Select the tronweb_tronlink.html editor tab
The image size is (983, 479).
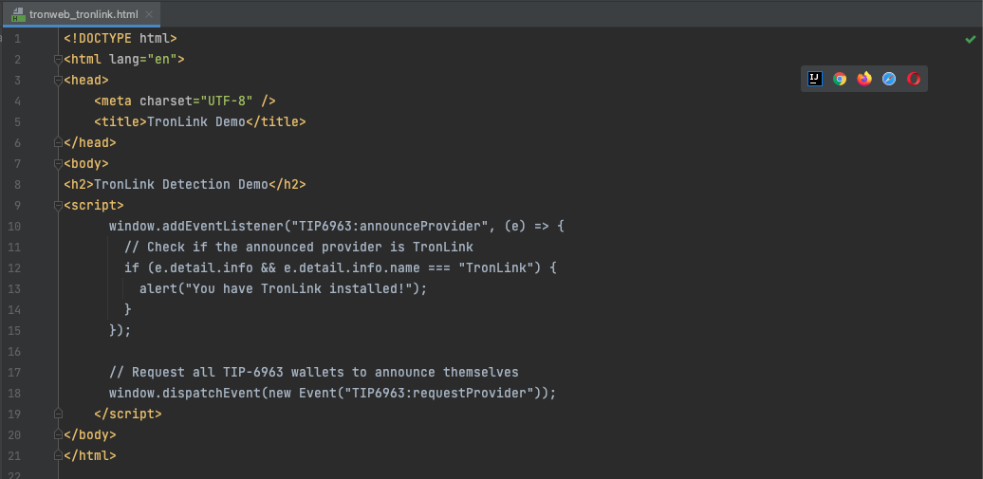(x=82, y=14)
